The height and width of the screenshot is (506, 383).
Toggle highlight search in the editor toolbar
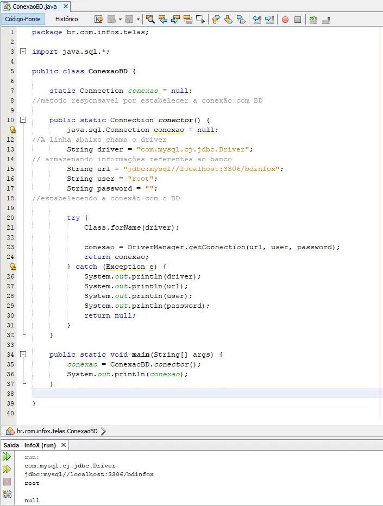[188, 20]
